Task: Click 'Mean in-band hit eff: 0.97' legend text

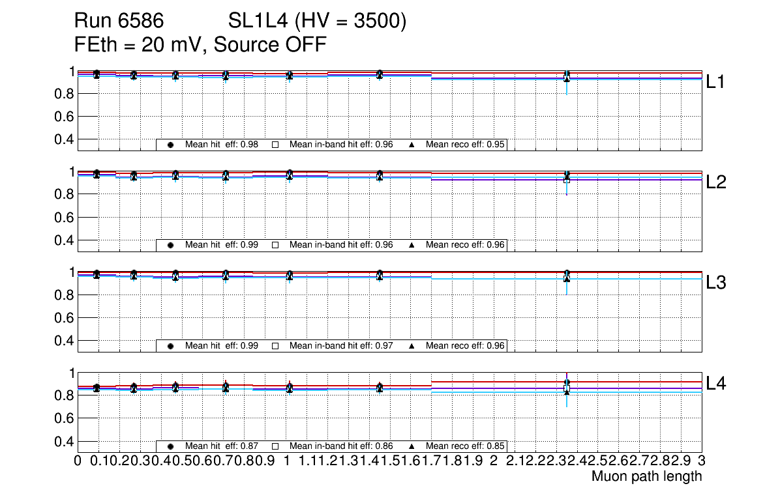Action: (340, 346)
